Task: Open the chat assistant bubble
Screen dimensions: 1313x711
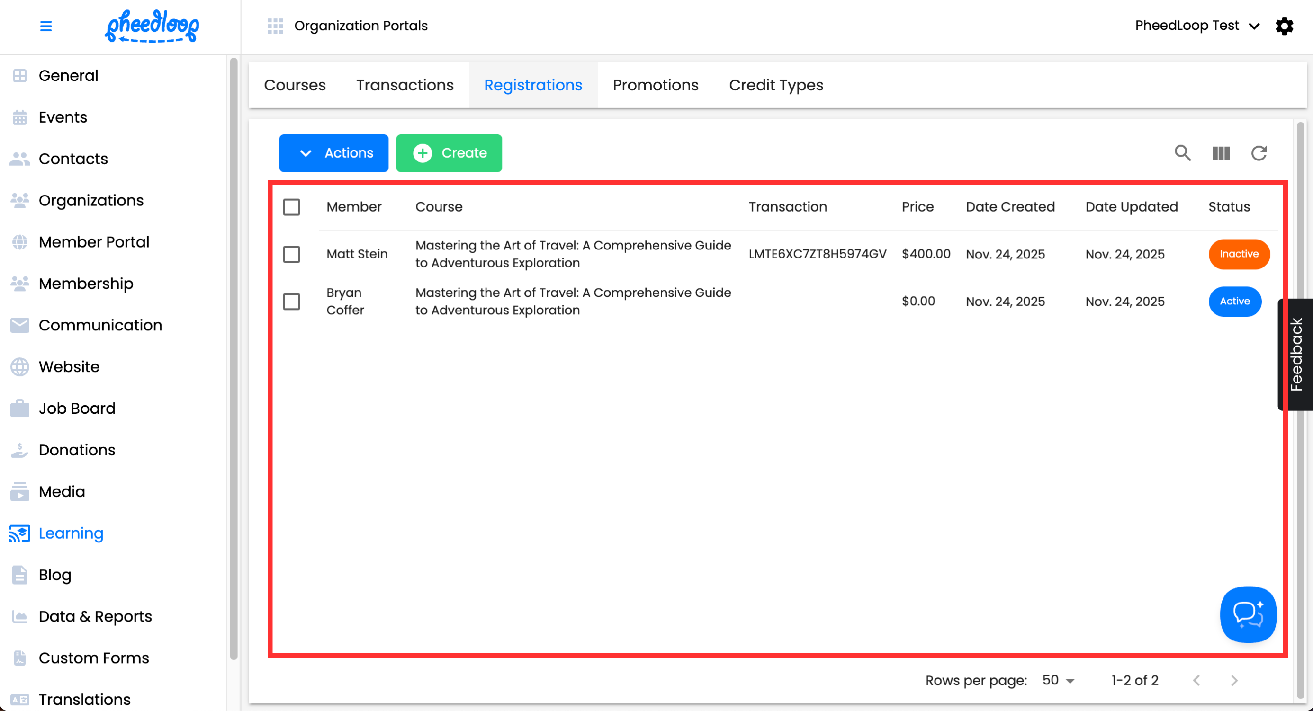Action: tap(1248, 614)
